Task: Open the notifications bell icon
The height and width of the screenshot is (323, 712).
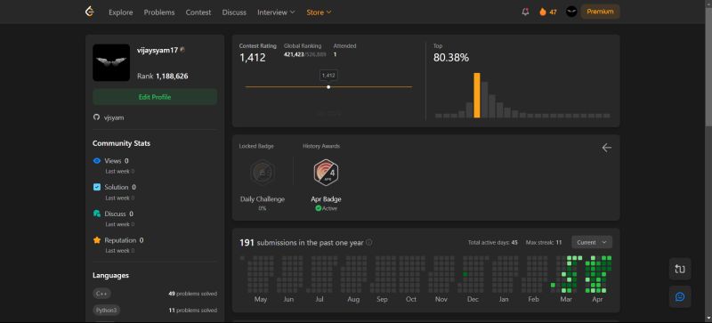Action: [x=525, y=12]
